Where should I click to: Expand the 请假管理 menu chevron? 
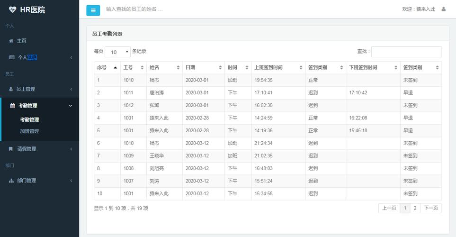tap(71, 149)
